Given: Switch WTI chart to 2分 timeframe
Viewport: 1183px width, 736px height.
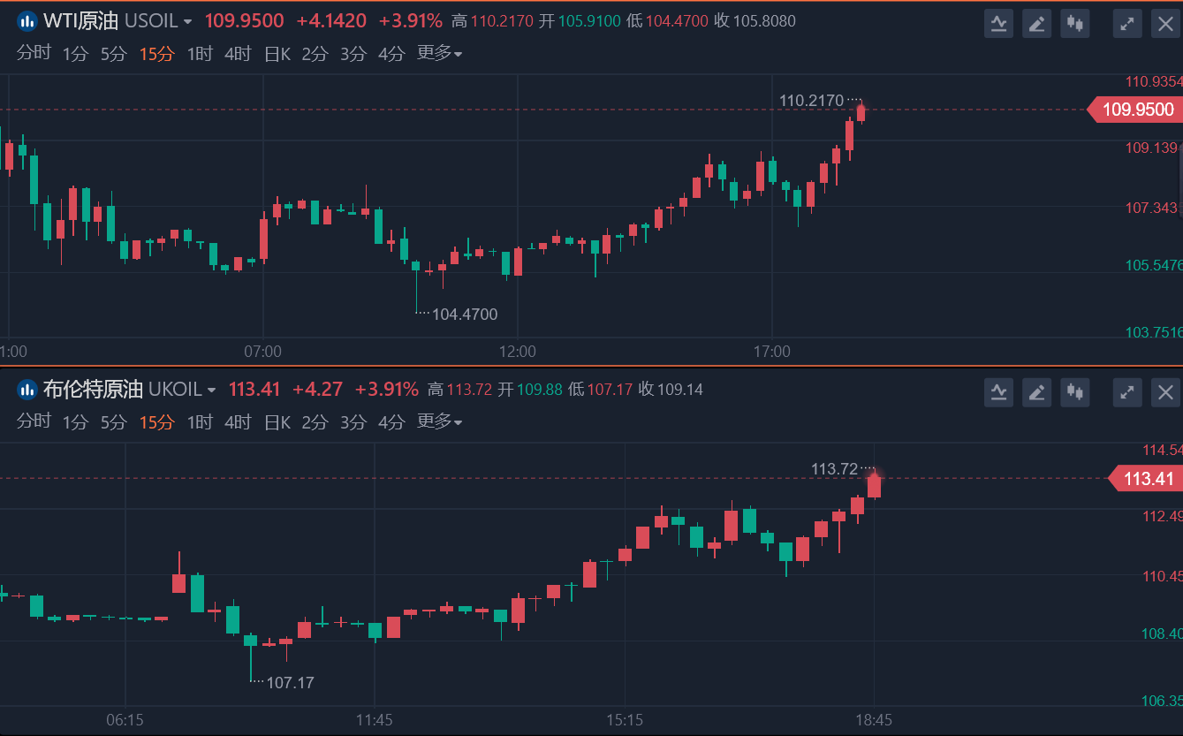Looking at the screenshot, I should pyautogui.click(x=315, y=54).
